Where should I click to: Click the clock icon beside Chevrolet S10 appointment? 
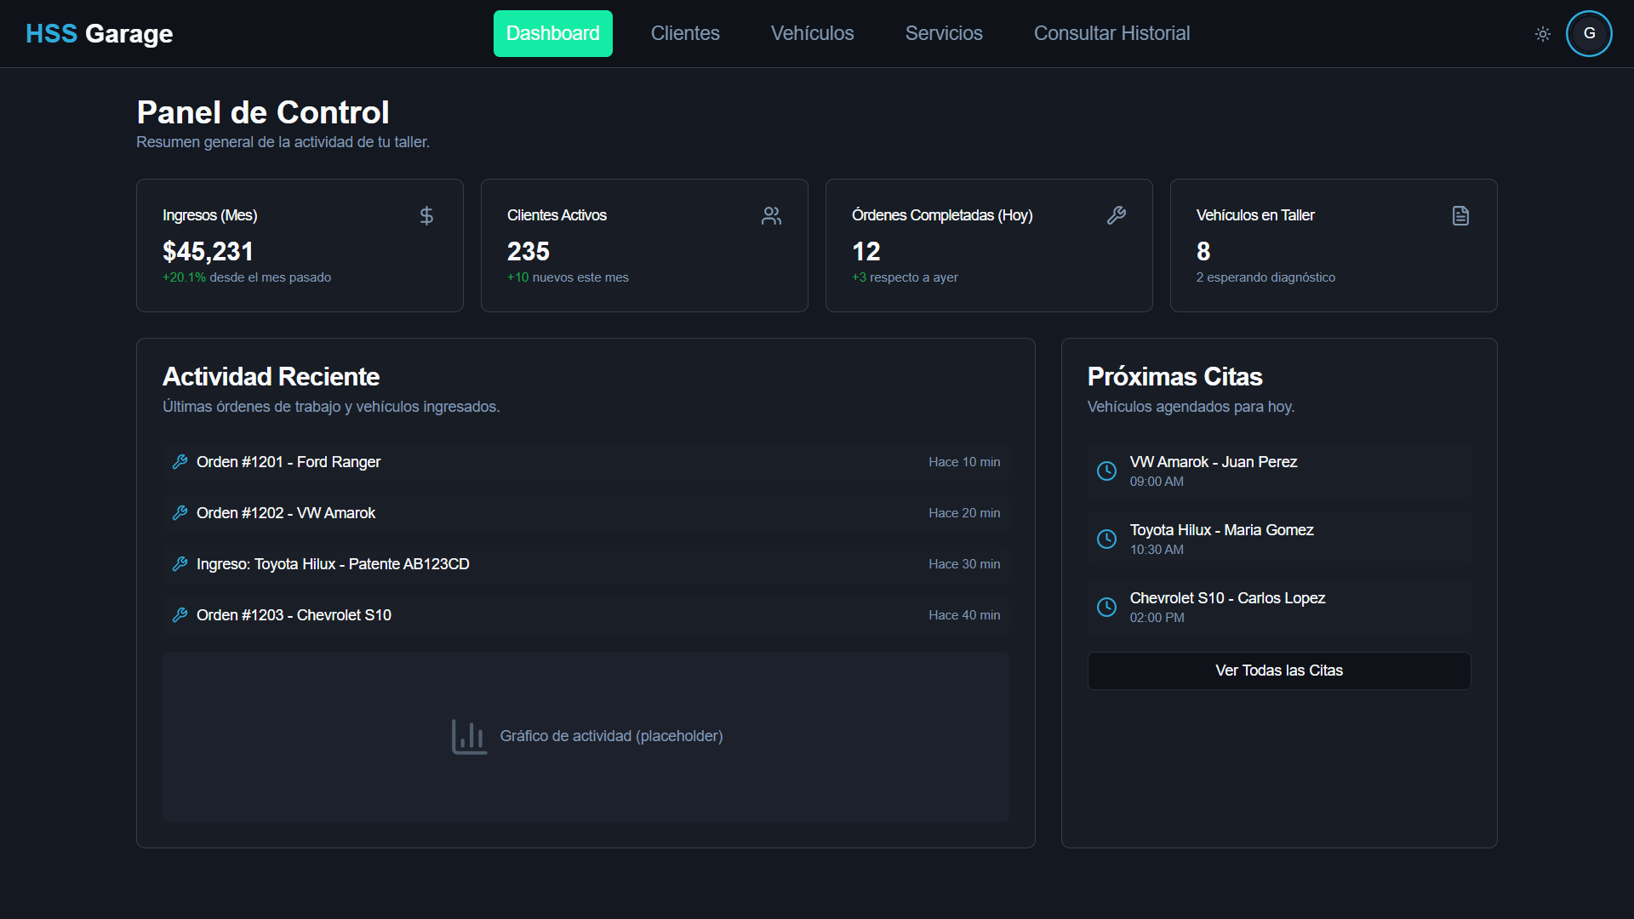1106,607
